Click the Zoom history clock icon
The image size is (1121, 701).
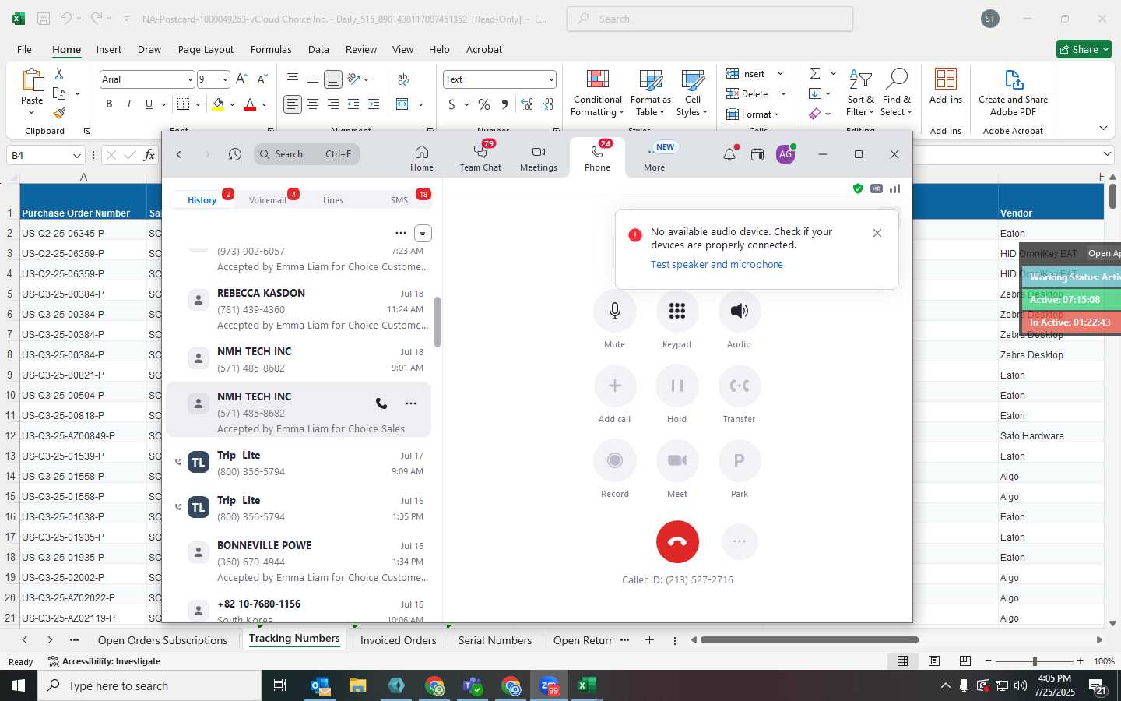pyautogui.click(x=235, y=154)
